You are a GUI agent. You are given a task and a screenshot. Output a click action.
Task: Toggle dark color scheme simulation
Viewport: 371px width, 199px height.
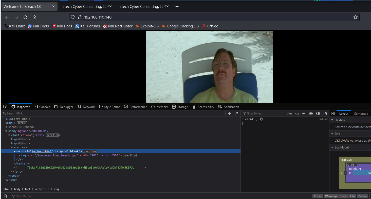click(318, 113)
